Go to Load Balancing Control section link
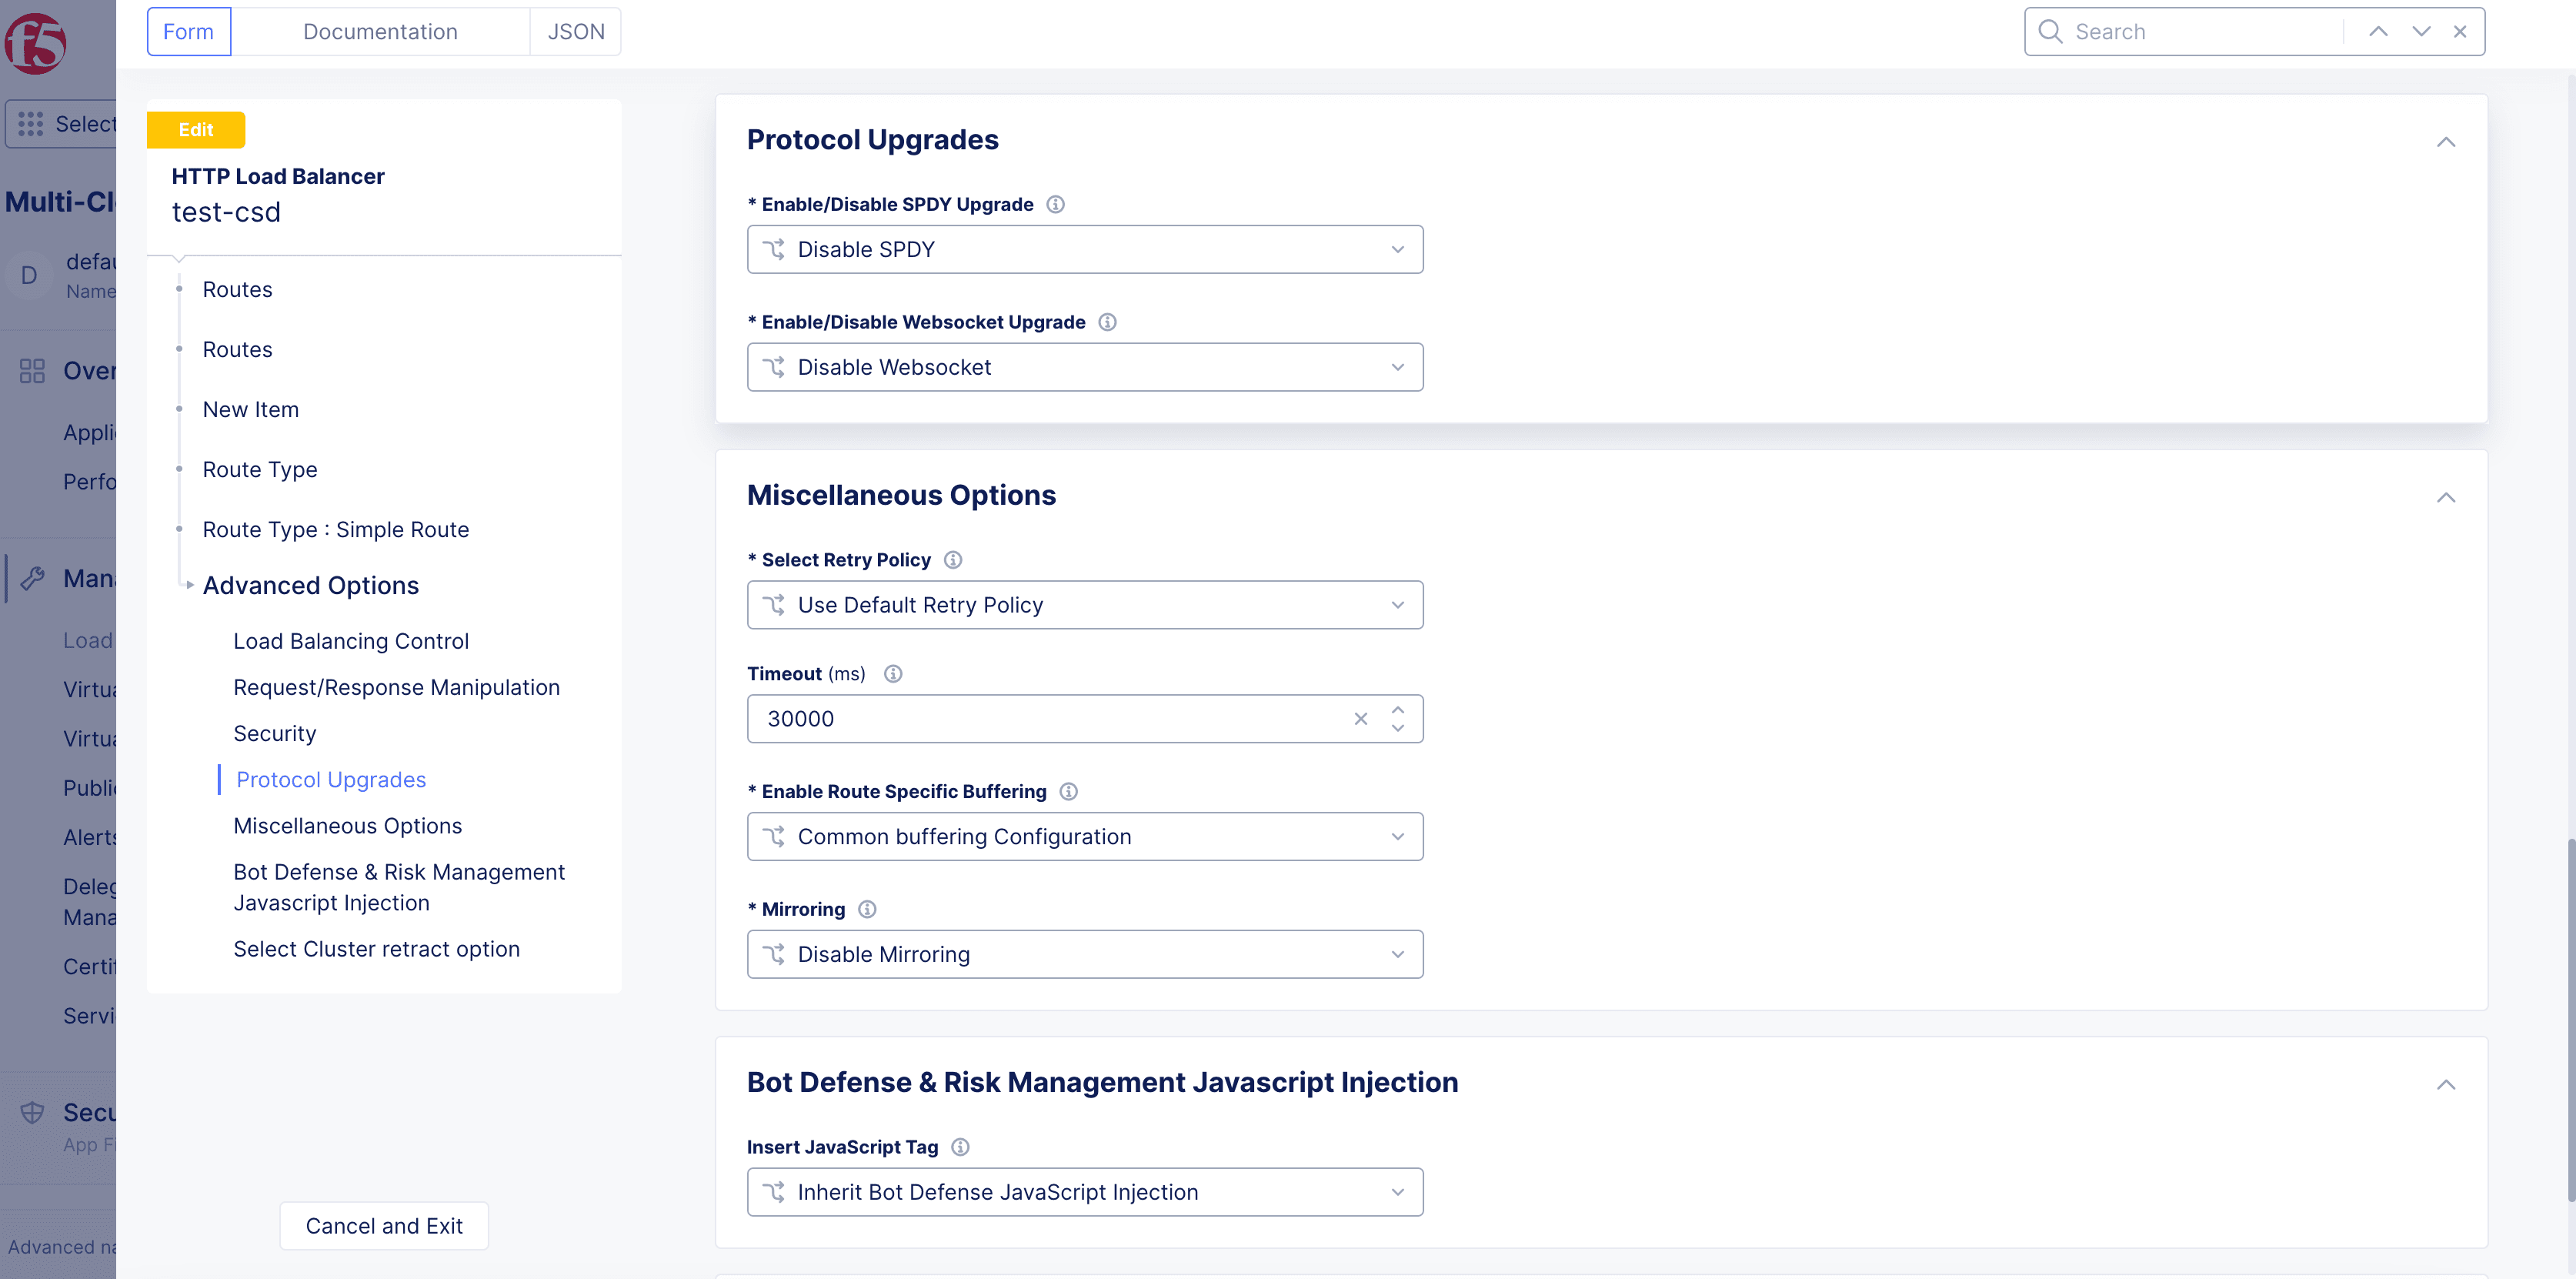This screenshot has width=2576, height=1279. click(350, 641)
